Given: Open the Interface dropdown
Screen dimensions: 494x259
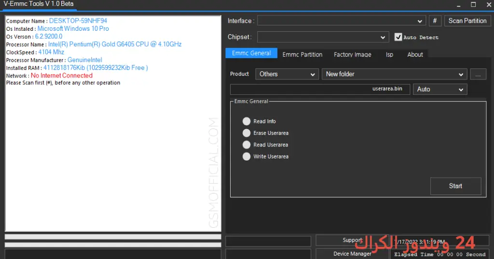Looking at the screenshot, I should pyautogui.click(x=342, y=21).
